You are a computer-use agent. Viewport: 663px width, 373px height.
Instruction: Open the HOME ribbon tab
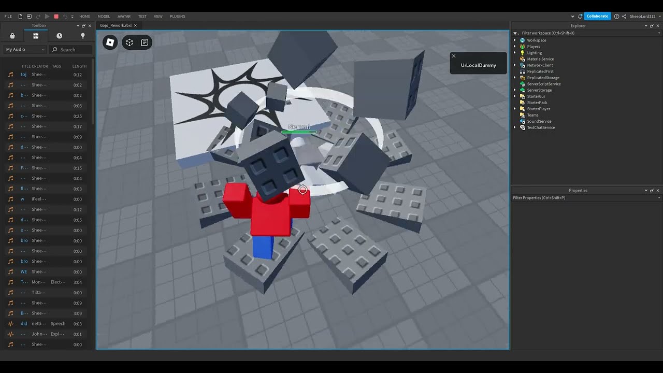click(84, 16)
